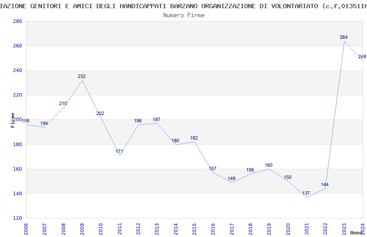This screenshot has width=367, height=237.
Task: Click the 171 data label for 2011
Action: (x=119, y=151)
